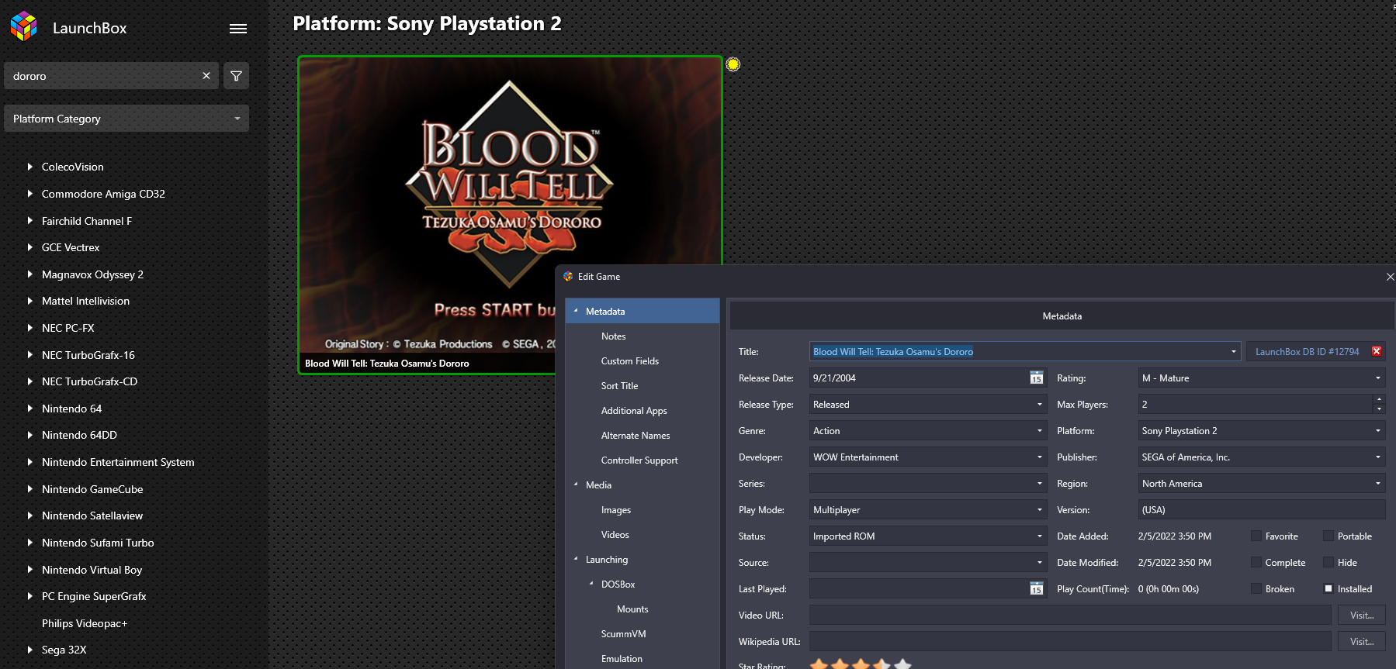
Task: Increase Max Players with up arrow
Action: (x=1379, y=400)
